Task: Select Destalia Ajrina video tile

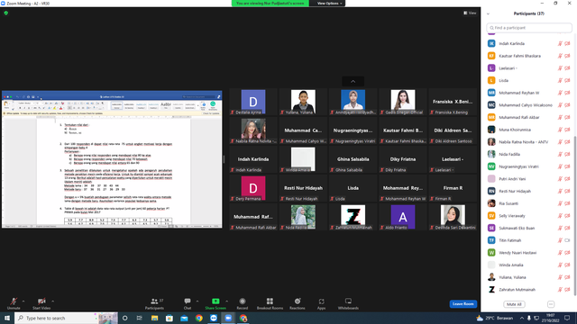Action: 253,102
